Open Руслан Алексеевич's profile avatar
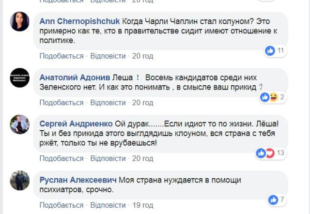Screen dimensions: 310x214 click(x=20, y=180)
